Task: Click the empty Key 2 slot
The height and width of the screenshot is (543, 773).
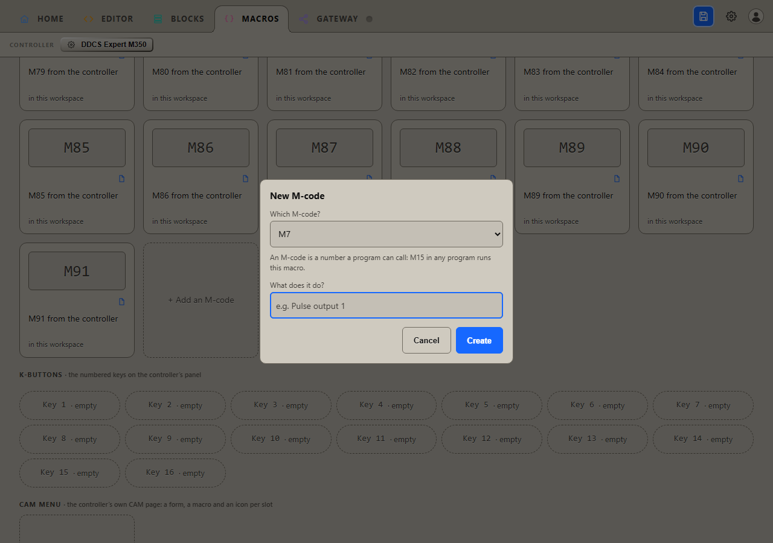Action: point(175,405)
